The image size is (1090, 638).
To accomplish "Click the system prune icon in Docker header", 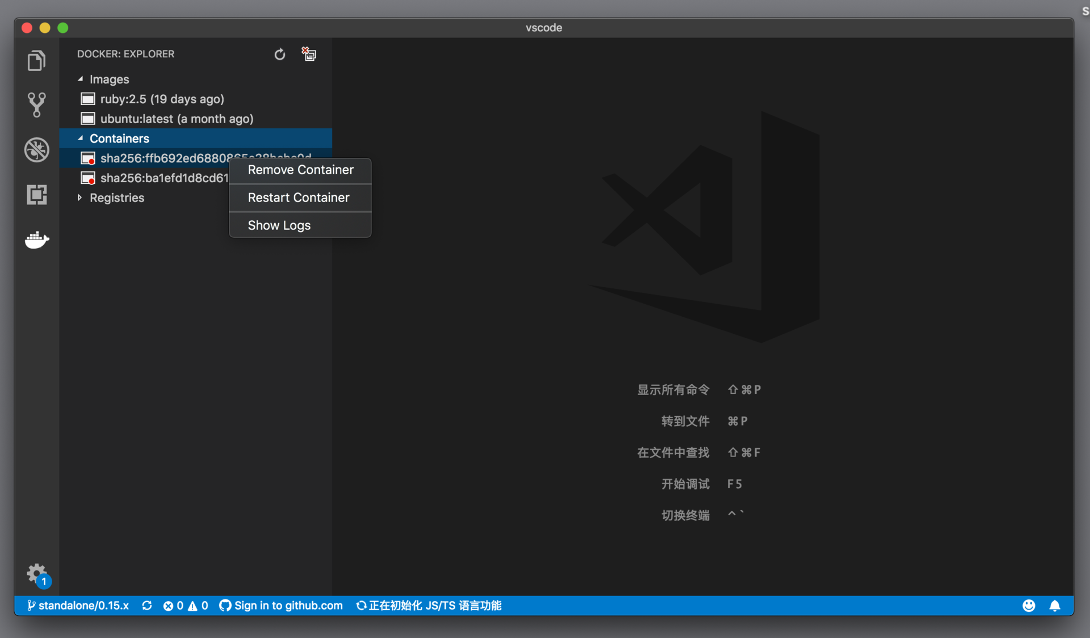I will [309, 54].
